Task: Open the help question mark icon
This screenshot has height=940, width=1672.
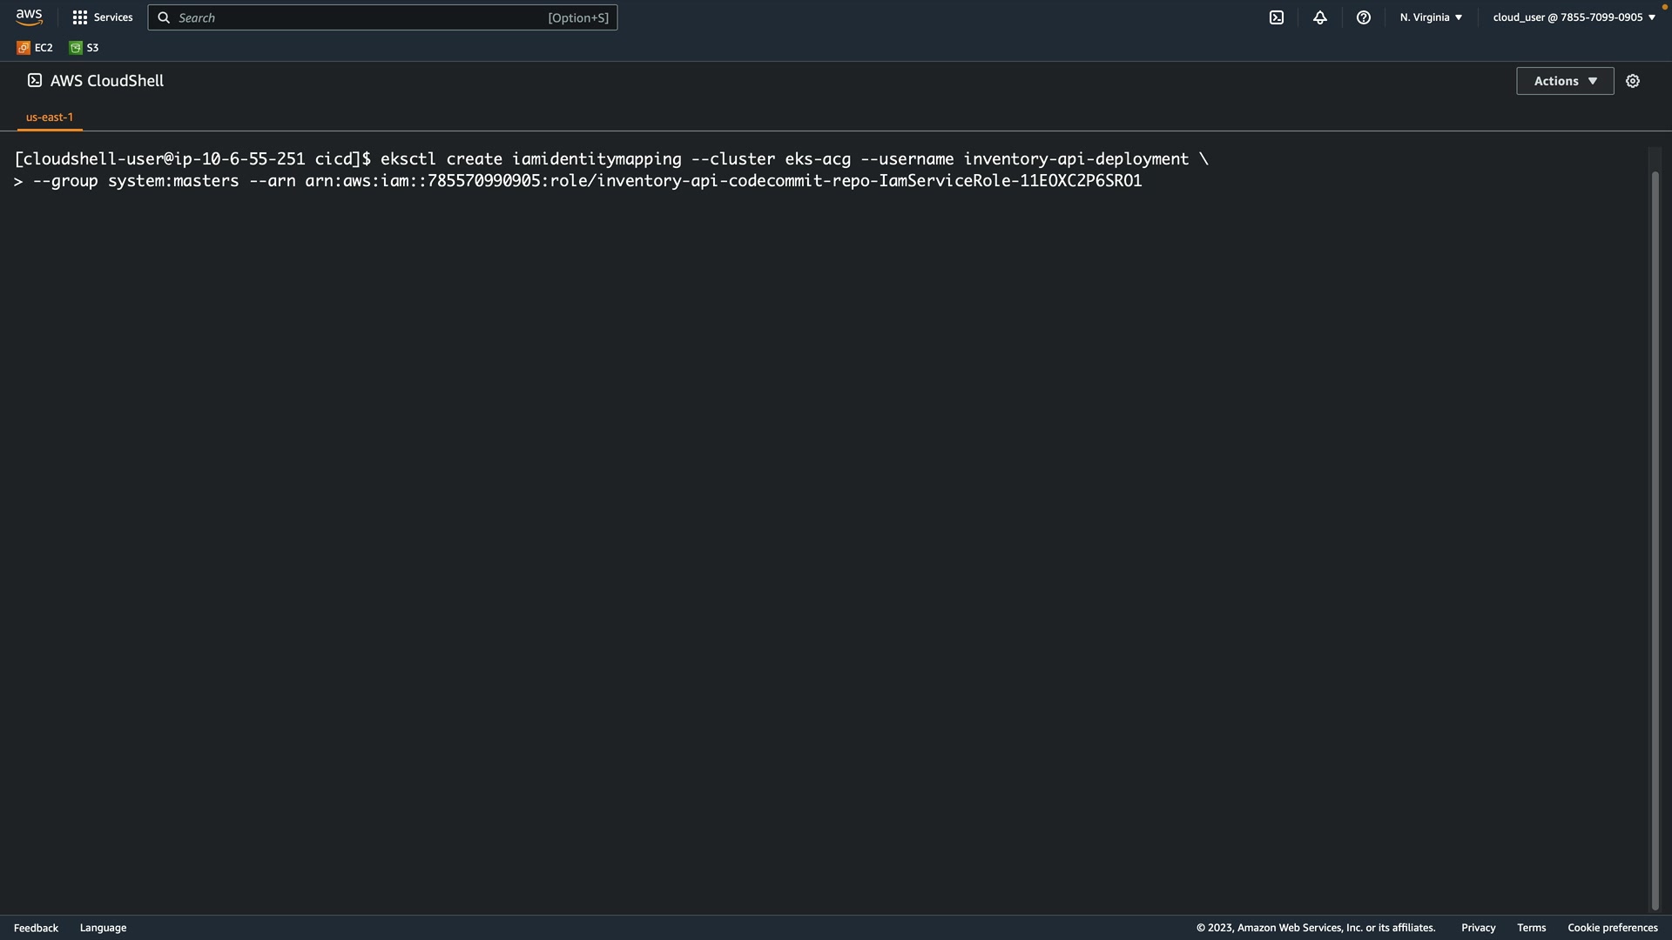Action: coord(1364,17)
